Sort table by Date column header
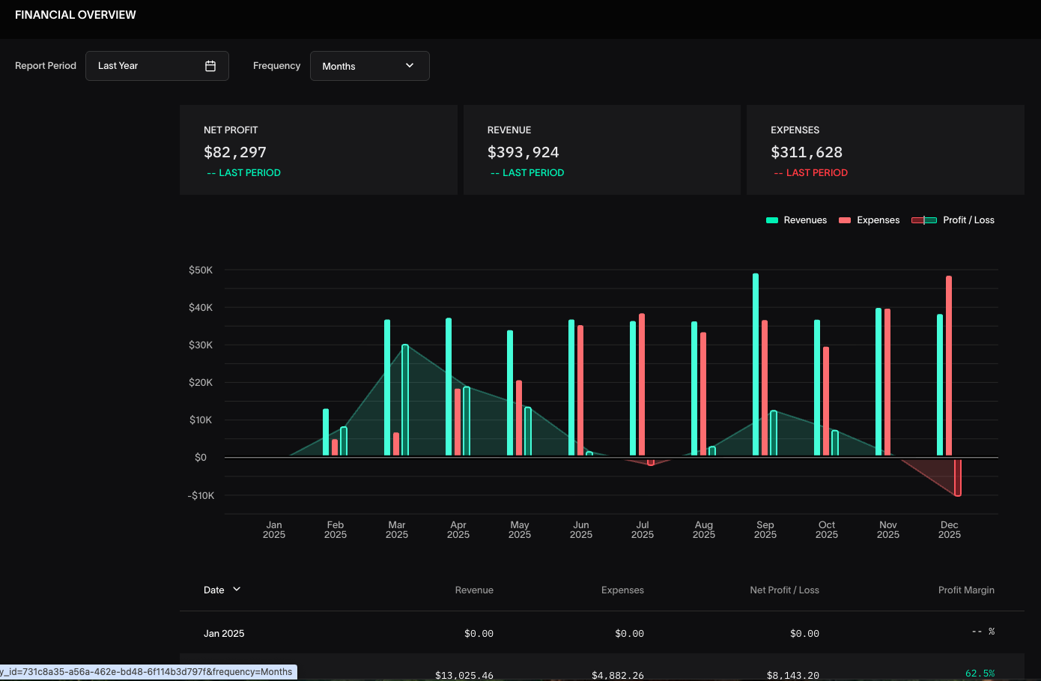The height and width of the screenshot is (681, 1041). 214,590
